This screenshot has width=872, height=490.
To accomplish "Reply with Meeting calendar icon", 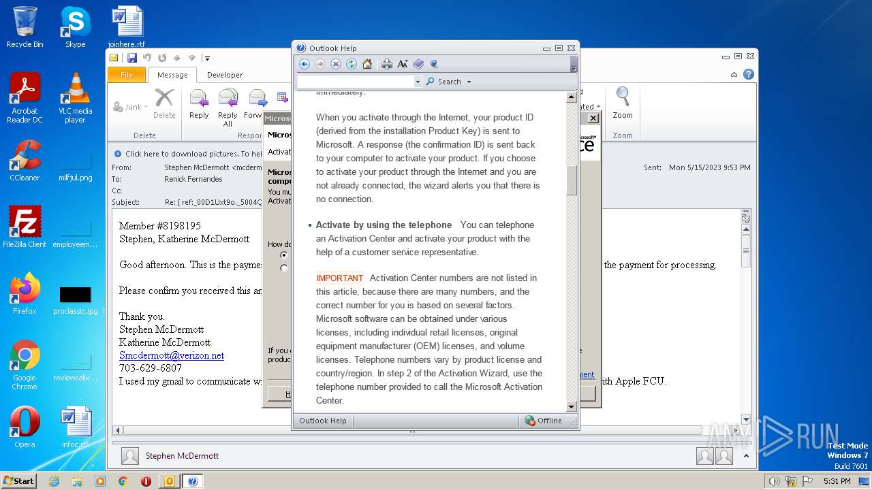I will (283, 97).
